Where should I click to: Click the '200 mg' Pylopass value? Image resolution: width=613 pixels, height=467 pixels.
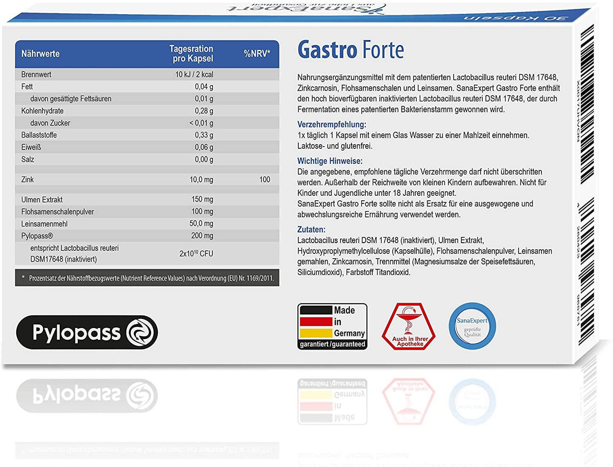coord(203,236)
